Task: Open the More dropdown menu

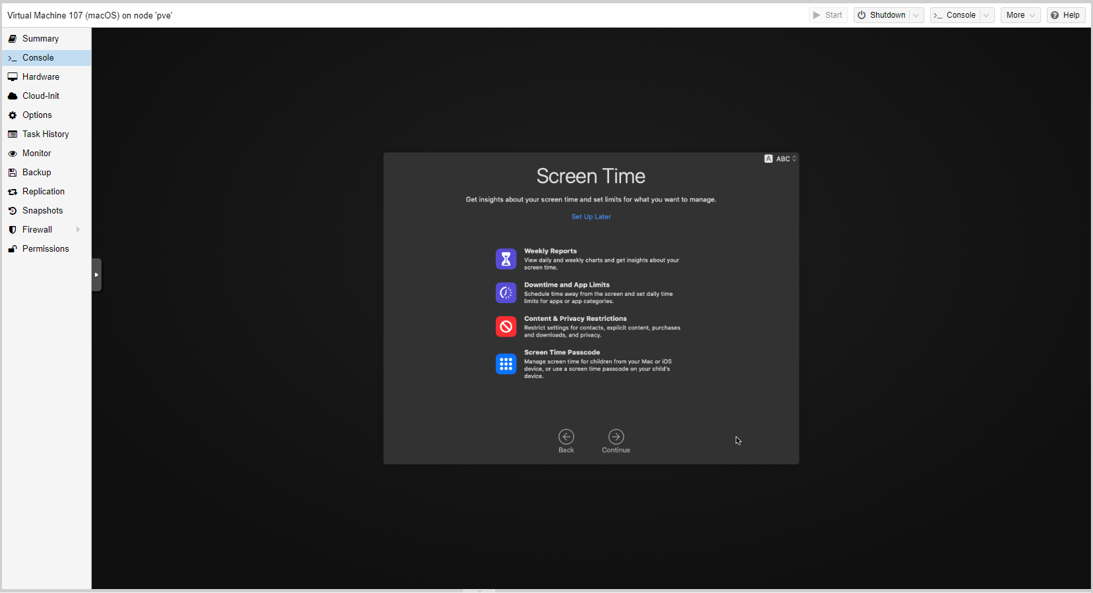Action: click(1020, 15)
